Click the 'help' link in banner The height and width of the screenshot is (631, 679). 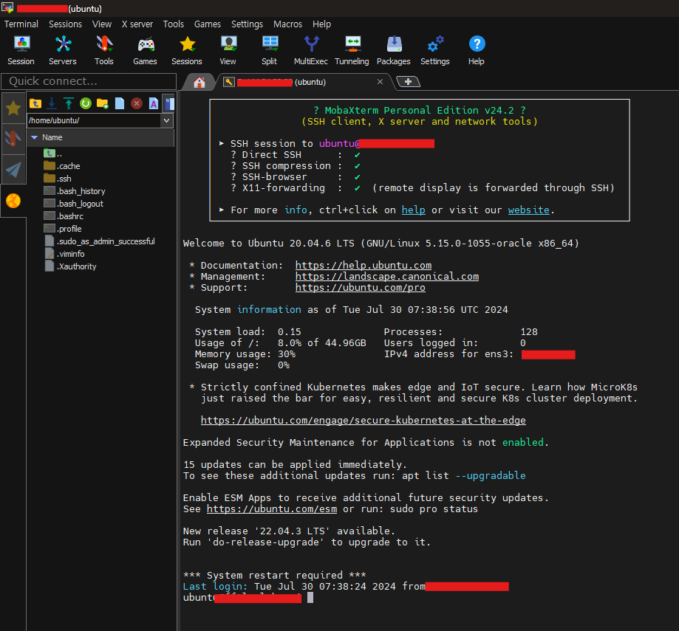pyautogui.click(x=414, y=210)
